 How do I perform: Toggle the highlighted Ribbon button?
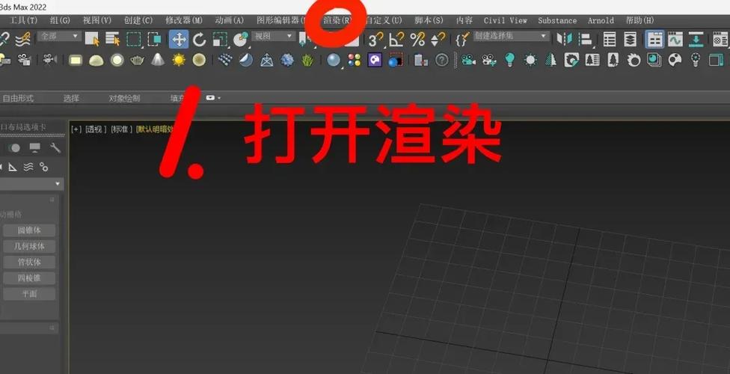[654, 40]
